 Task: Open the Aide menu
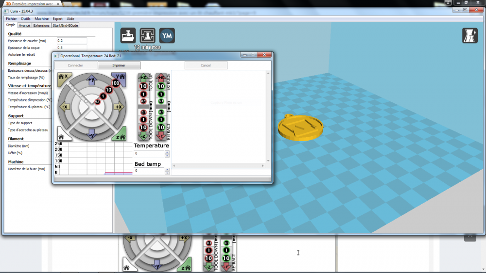pos(70,18)
